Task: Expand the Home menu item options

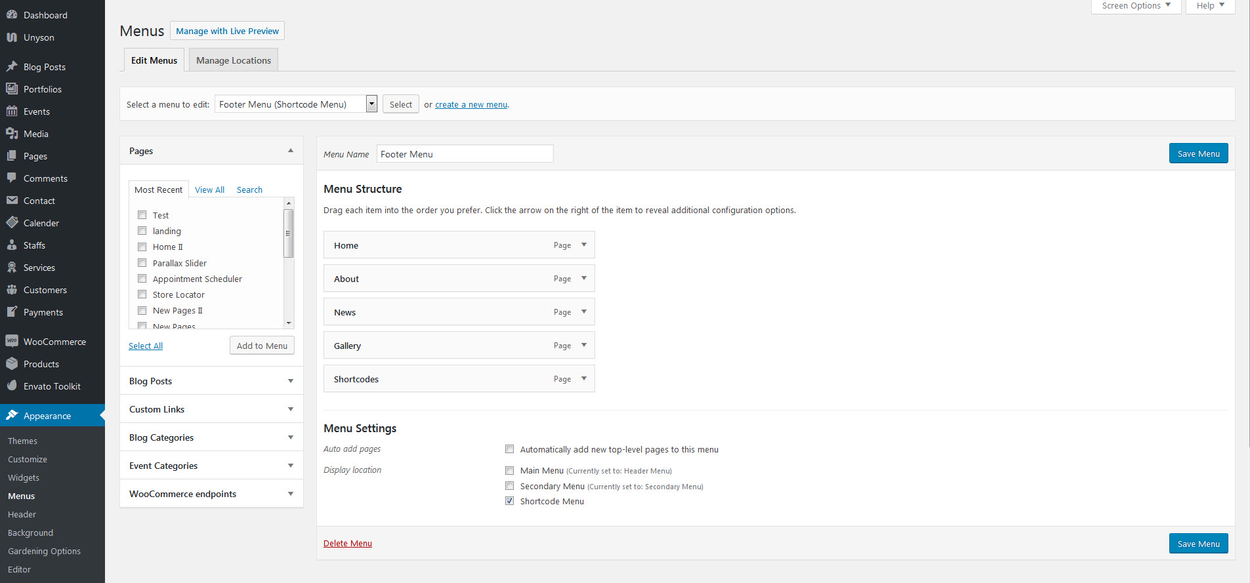Action: (584, 245)
